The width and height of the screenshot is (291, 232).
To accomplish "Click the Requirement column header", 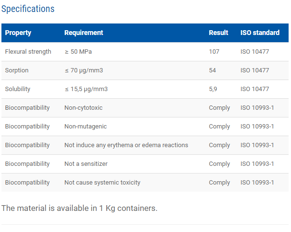I will [84, 33].
